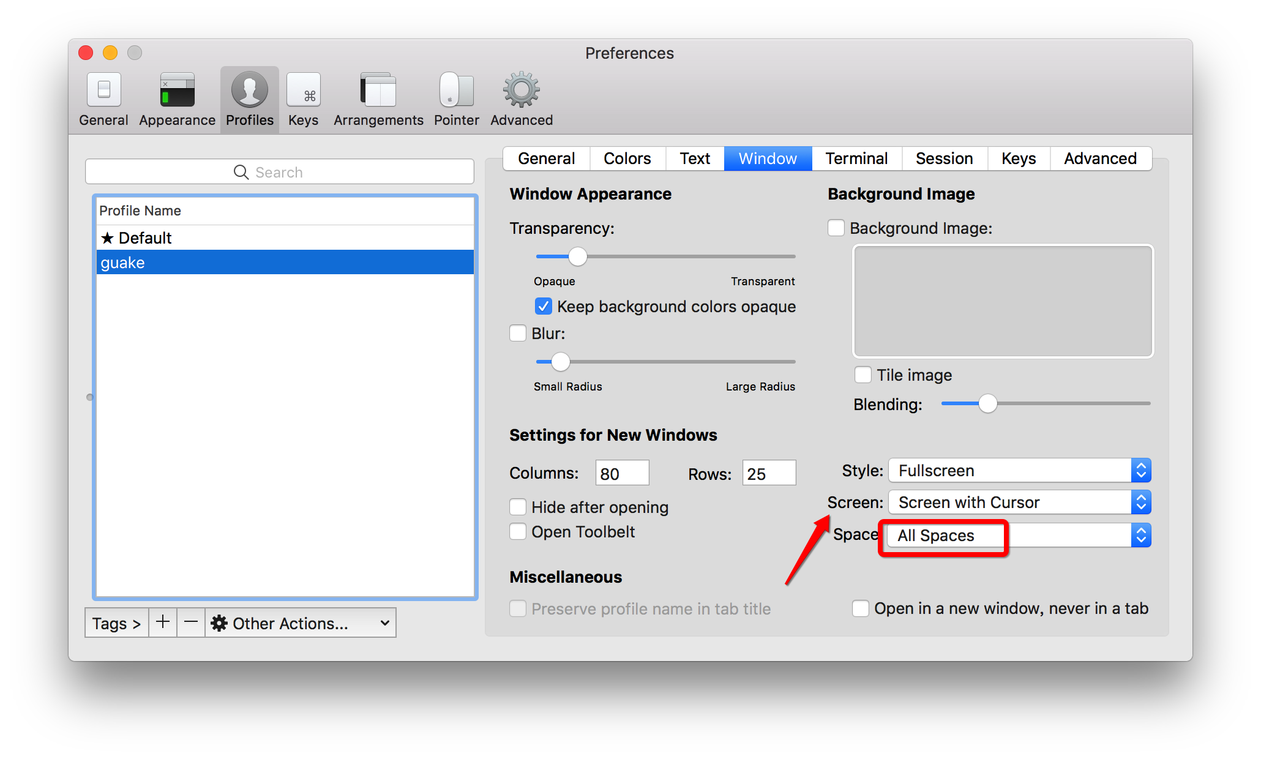The width and height of the screenshot is (1261, 759).
Task: Uncheck Keep background colors opaque
Action: (x=543, y=306)
